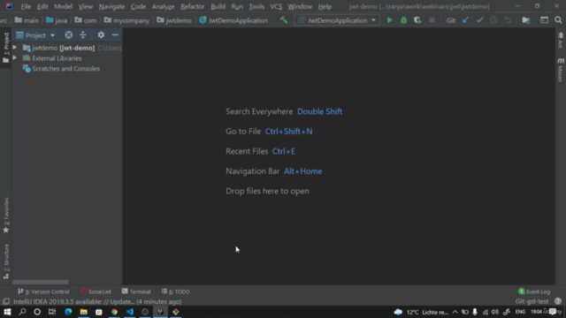Screen dimensions: 566x318
Task: Open the VCS menu
Action: coord(276,6)
